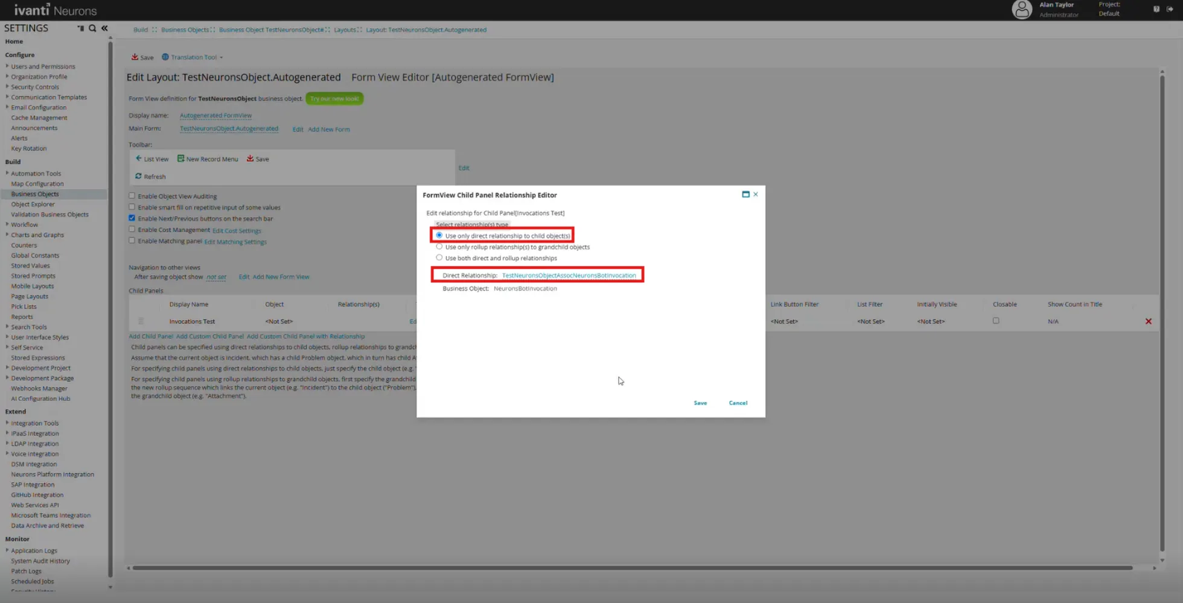Screen dimensions: 1183x603
Task: Click the Build breadcrumb link
Action: coord(141,30)
